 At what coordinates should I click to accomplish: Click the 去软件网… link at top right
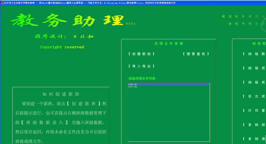coord(247,24)
